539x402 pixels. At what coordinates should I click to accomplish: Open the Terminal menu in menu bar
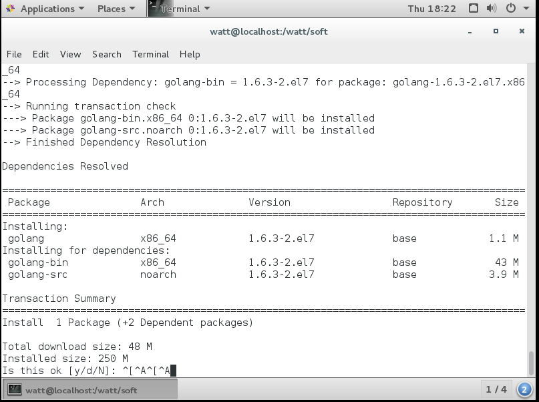coord(150,54)
